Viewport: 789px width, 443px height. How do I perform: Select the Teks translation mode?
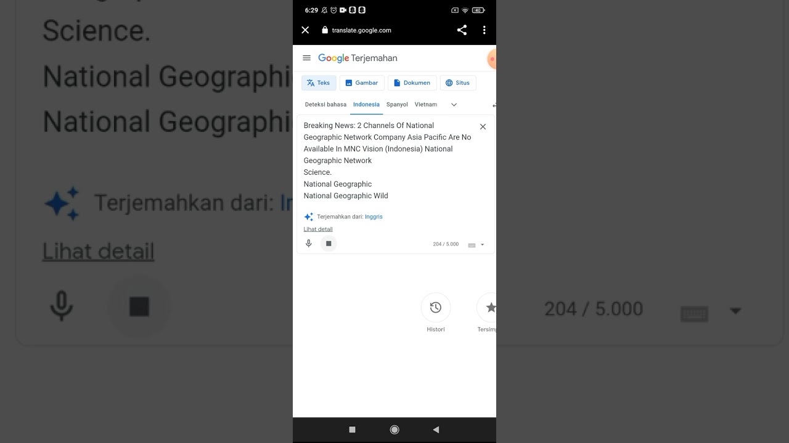[319, 83]
